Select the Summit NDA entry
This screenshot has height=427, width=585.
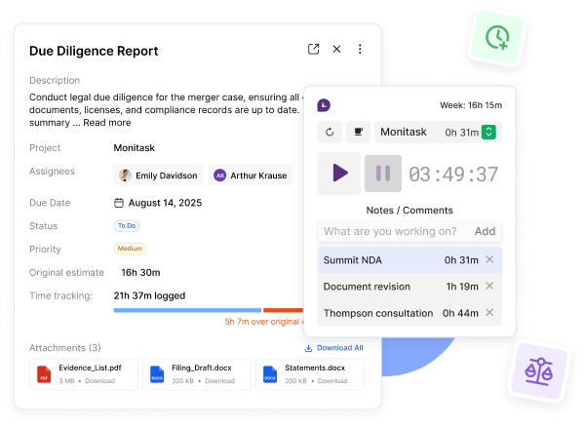pyautogui.click(x=409, y=260)
